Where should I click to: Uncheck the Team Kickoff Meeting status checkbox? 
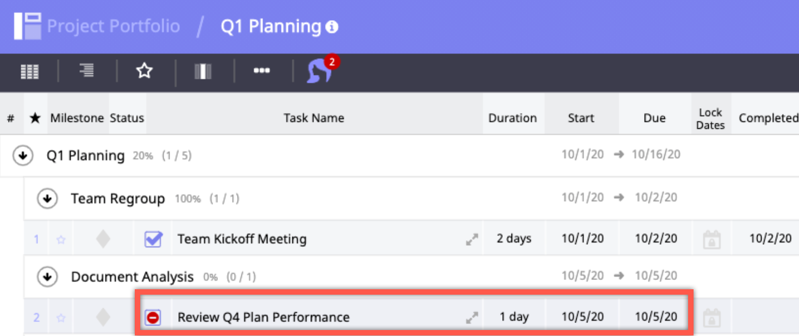[x=153, y=239]
